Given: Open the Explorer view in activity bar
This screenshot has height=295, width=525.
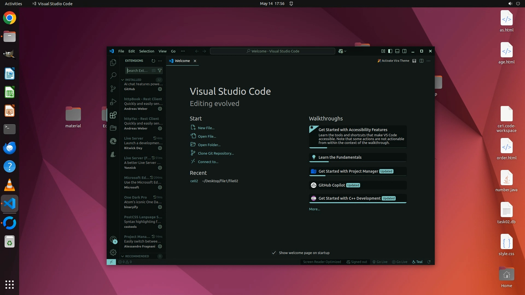Looking at the screenshot, I should click(113, 63).
